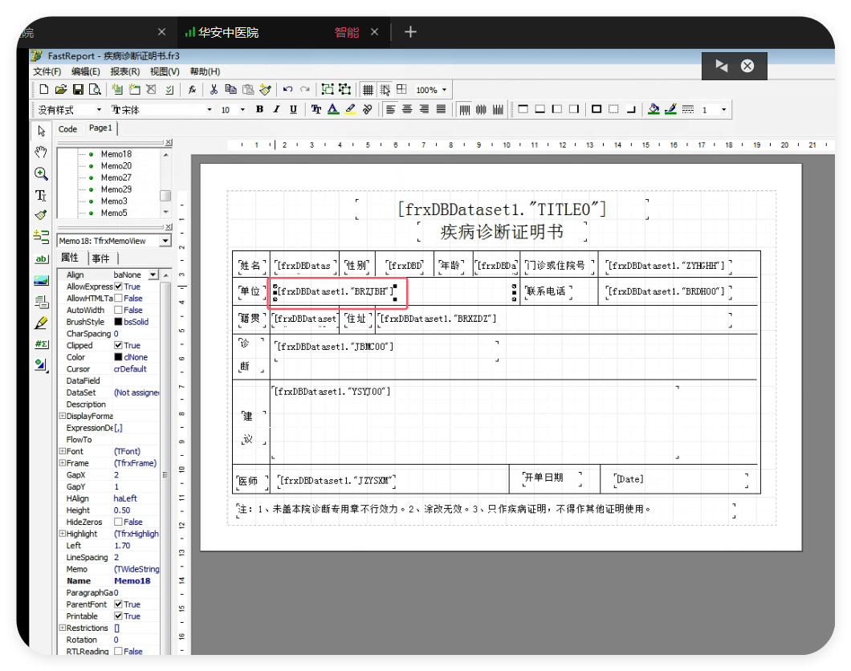Toggle RTLReading checkbox
The width and height of the screenshot is (851, 671).
tap(118, 651)
